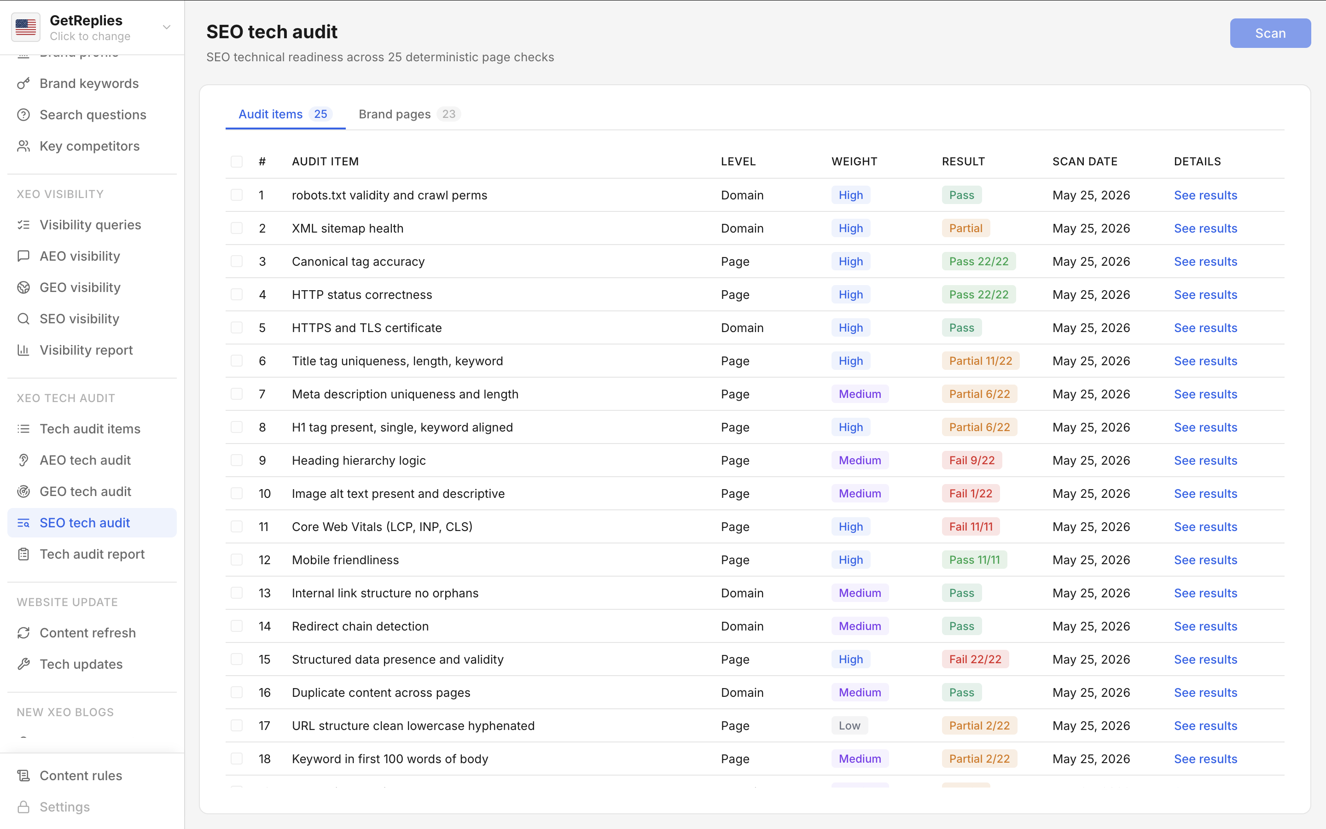Switch to the Audit items tab
1326x829 pixels.
click(x=285, y=114)
